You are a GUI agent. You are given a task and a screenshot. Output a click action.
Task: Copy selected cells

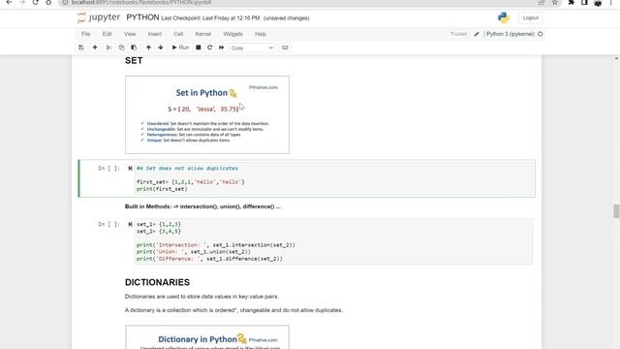click(121, 48)
